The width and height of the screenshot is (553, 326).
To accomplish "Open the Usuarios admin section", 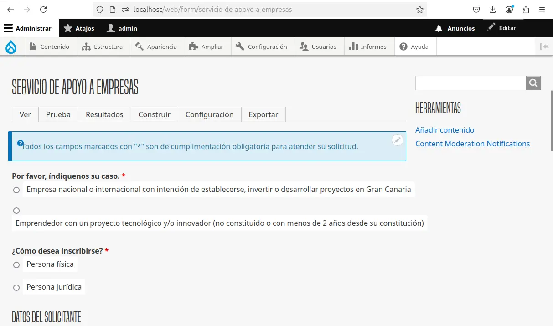I will tap(319, 46).
